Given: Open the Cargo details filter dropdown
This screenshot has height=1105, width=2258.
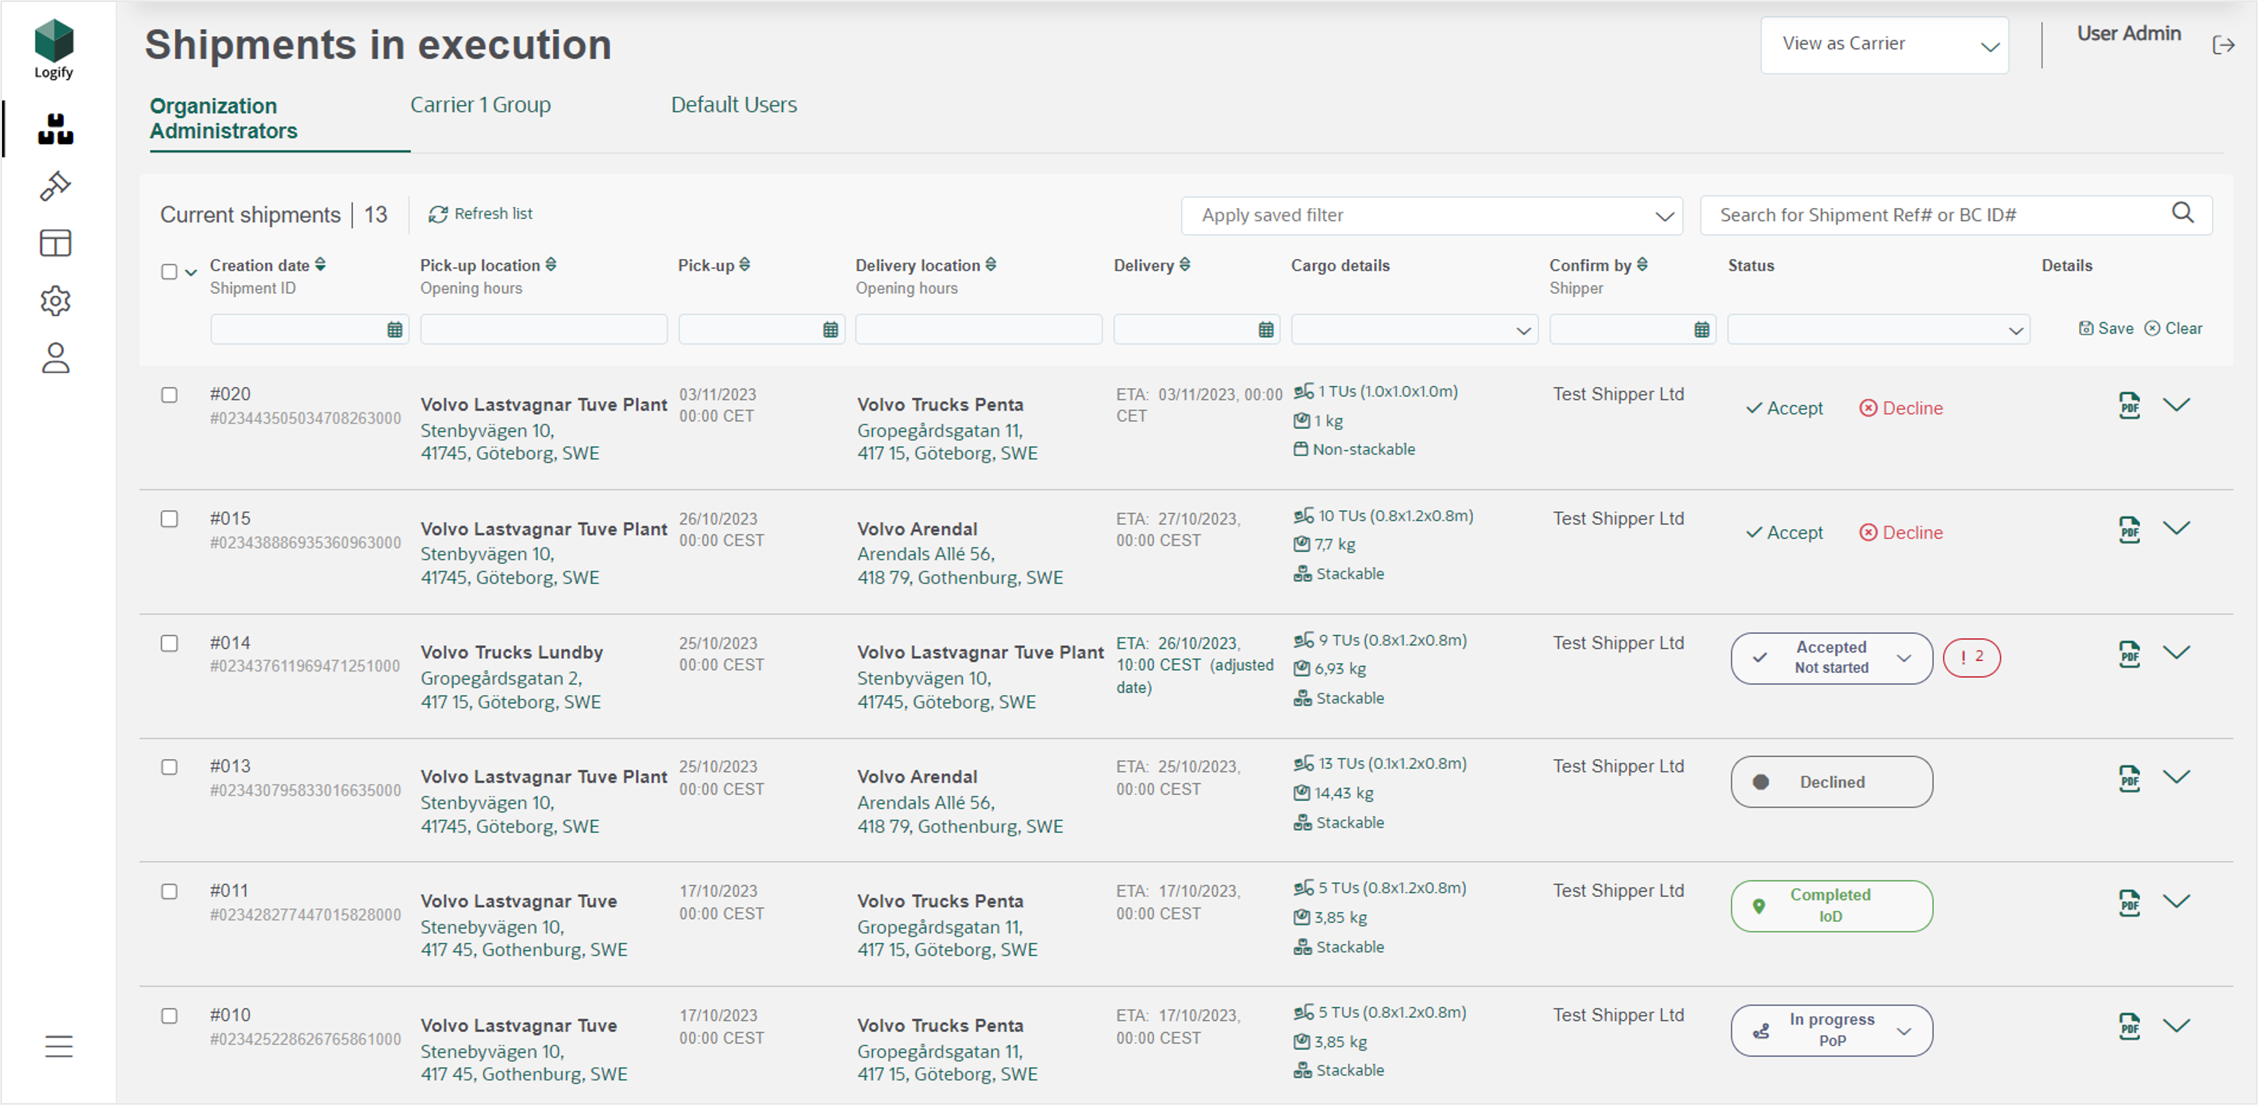Looking at the screenshot, I should 1415,329.
